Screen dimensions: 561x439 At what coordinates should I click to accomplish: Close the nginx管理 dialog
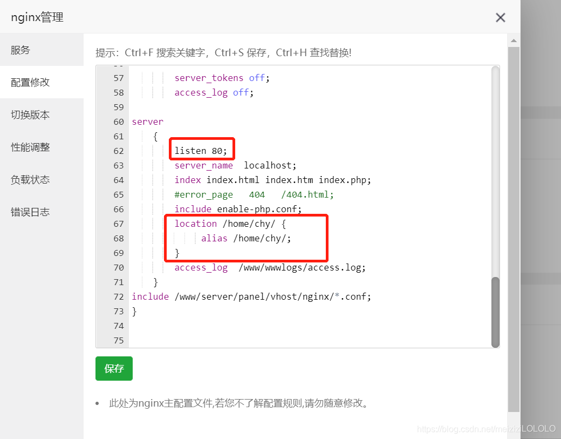point(500,17)
